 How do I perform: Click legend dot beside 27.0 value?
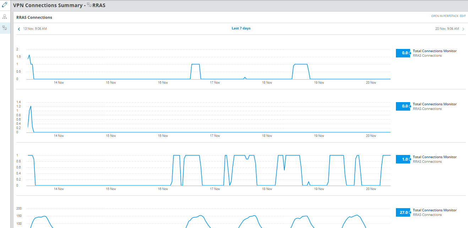pos(410,212)
